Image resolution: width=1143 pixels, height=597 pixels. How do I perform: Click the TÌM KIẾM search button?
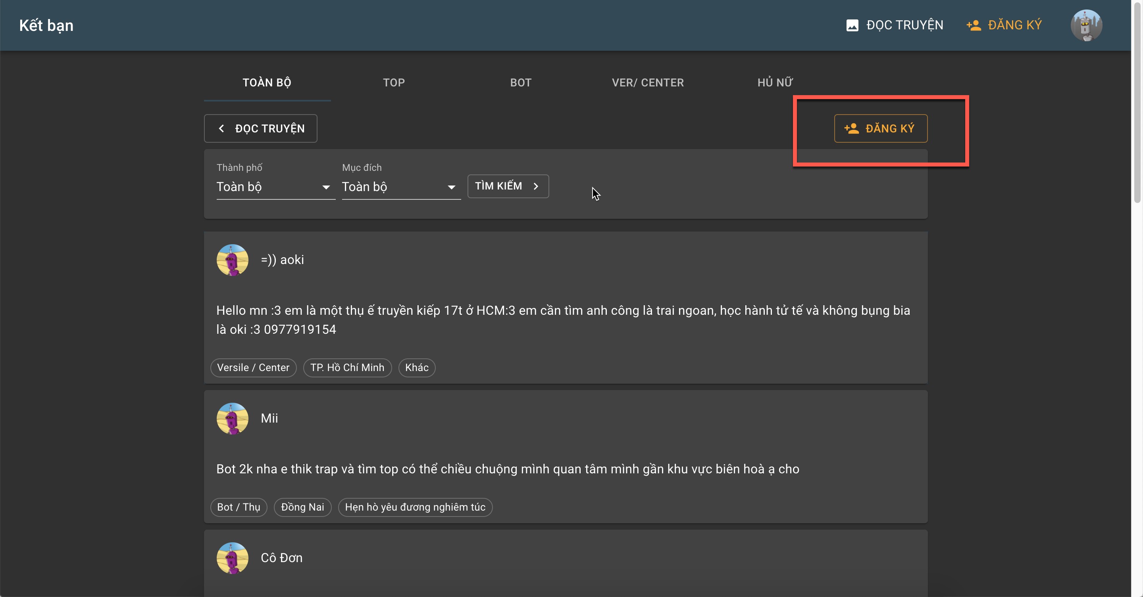(508, 186)
